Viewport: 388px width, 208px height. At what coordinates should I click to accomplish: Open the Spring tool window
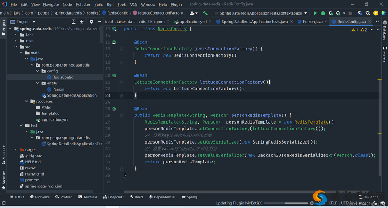click(x=190, y=197)
